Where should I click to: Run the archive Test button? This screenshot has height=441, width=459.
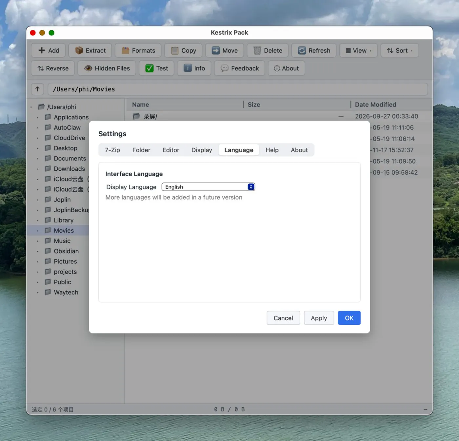coord(156,68)
